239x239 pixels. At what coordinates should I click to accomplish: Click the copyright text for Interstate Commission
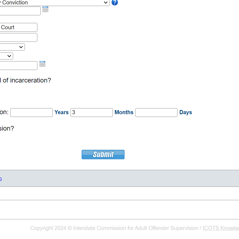(x=114, y=228)
